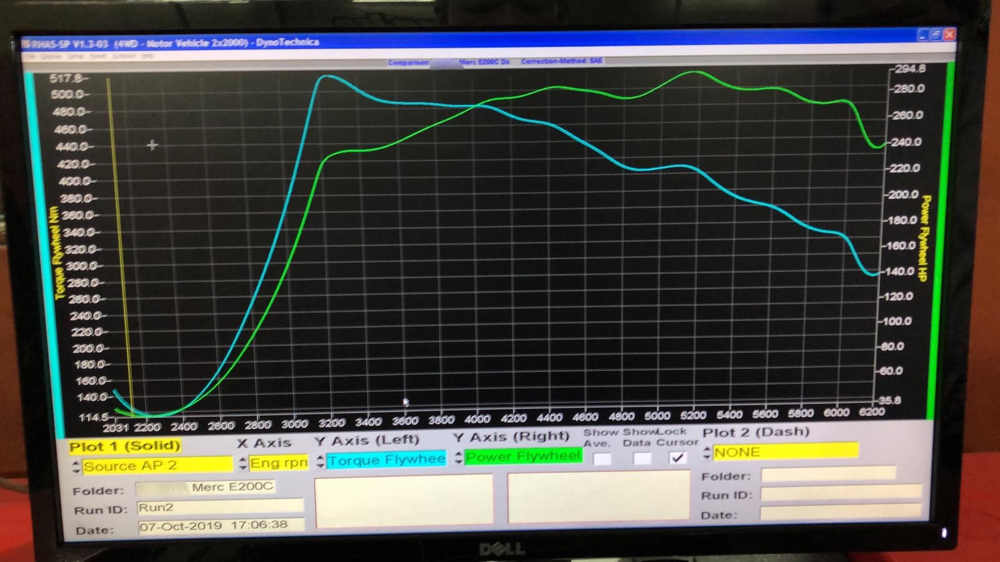1000x562 pixels.
Task: Click the Comparison label above the graph
Action: [408, 62]
